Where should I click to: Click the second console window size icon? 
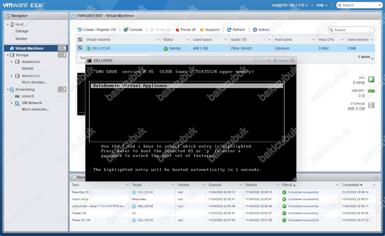[259, 61]
